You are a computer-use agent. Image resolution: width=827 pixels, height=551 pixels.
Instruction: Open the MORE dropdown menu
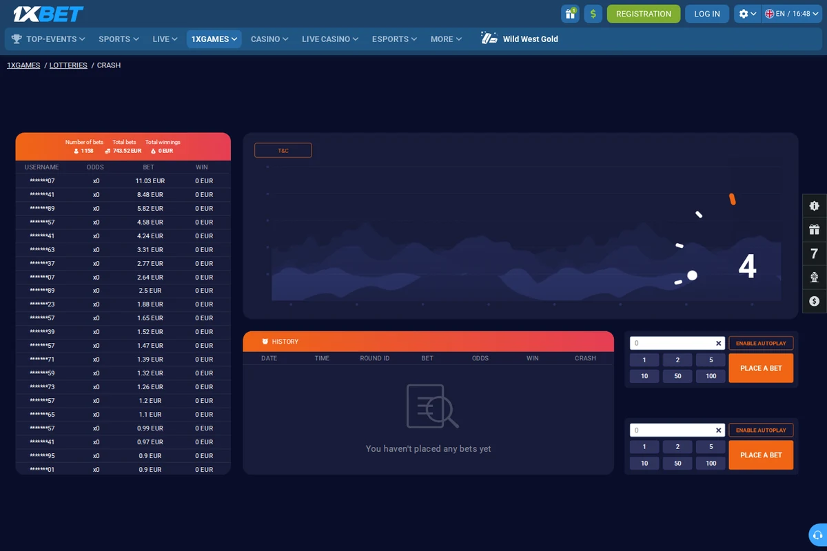tap(446, 39)
